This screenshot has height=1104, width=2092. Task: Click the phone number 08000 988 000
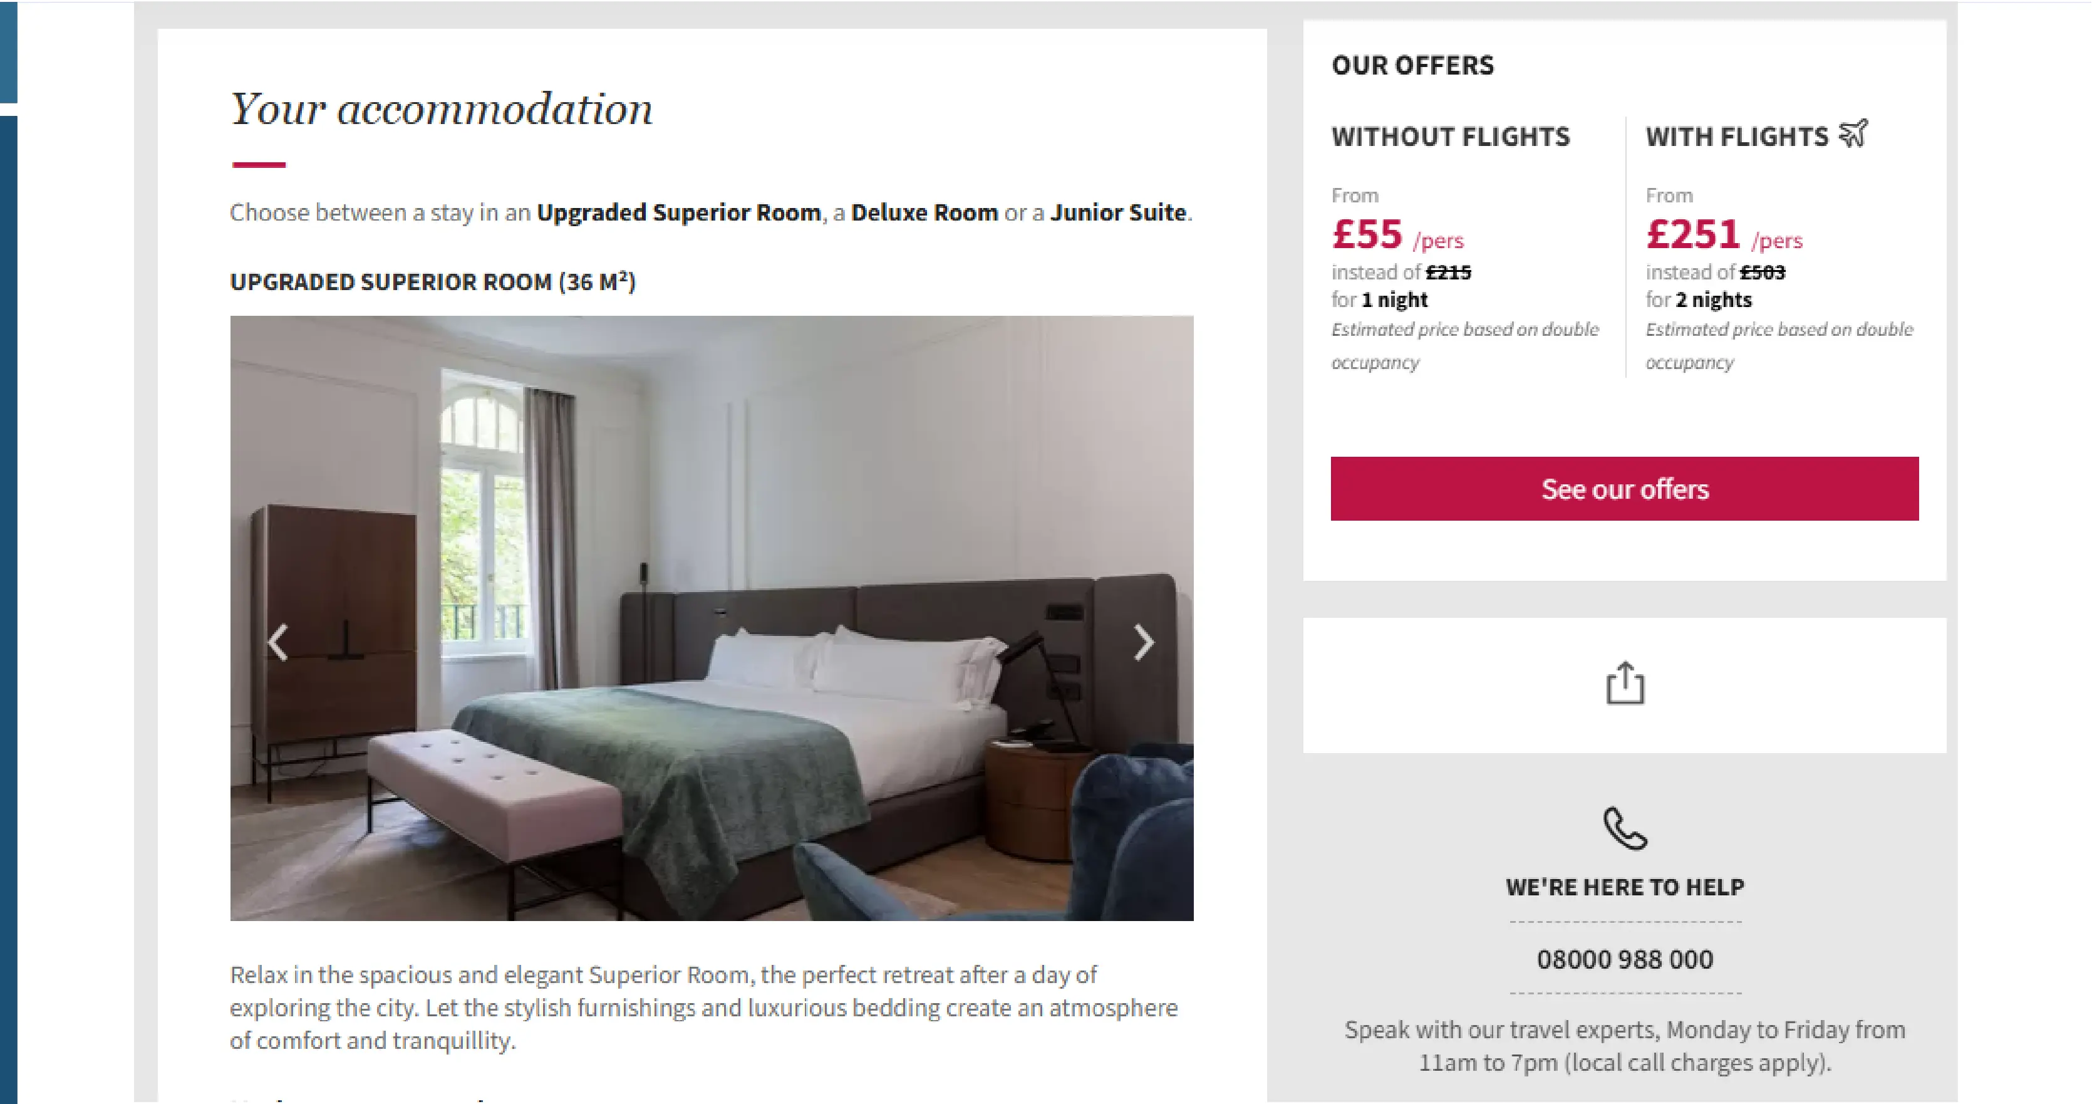point(1624,959)
